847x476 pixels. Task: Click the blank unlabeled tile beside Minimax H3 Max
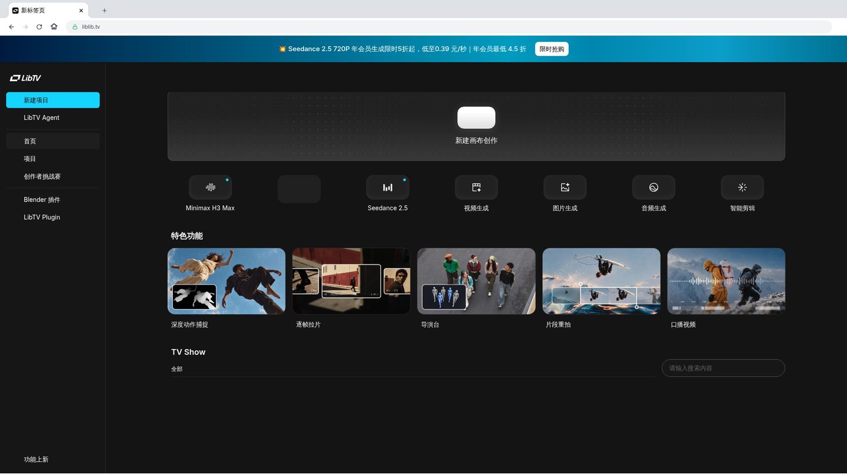299,189
